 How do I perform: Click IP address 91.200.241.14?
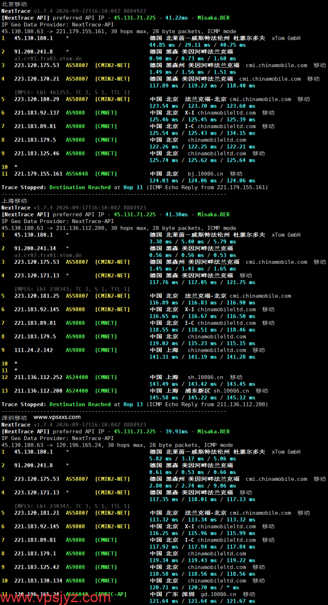35,249
